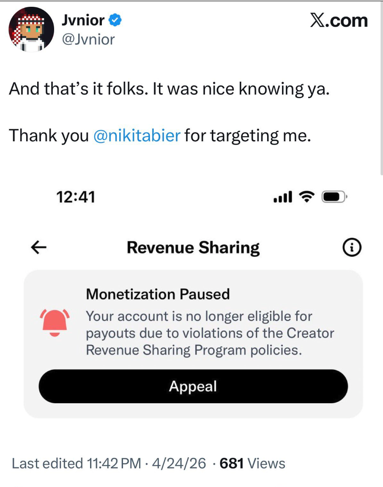Open Jvnior's profile avatar
This screenshot has width=383, height=487.
tap(32, 30)
